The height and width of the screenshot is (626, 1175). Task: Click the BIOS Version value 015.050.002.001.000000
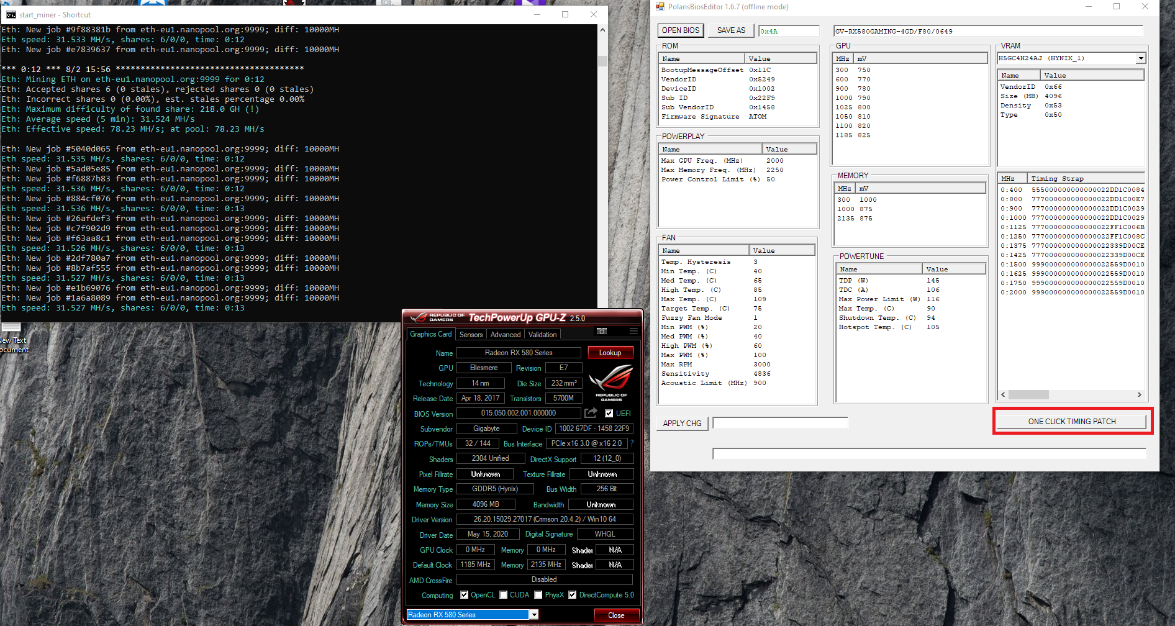(x=519, y=413)
